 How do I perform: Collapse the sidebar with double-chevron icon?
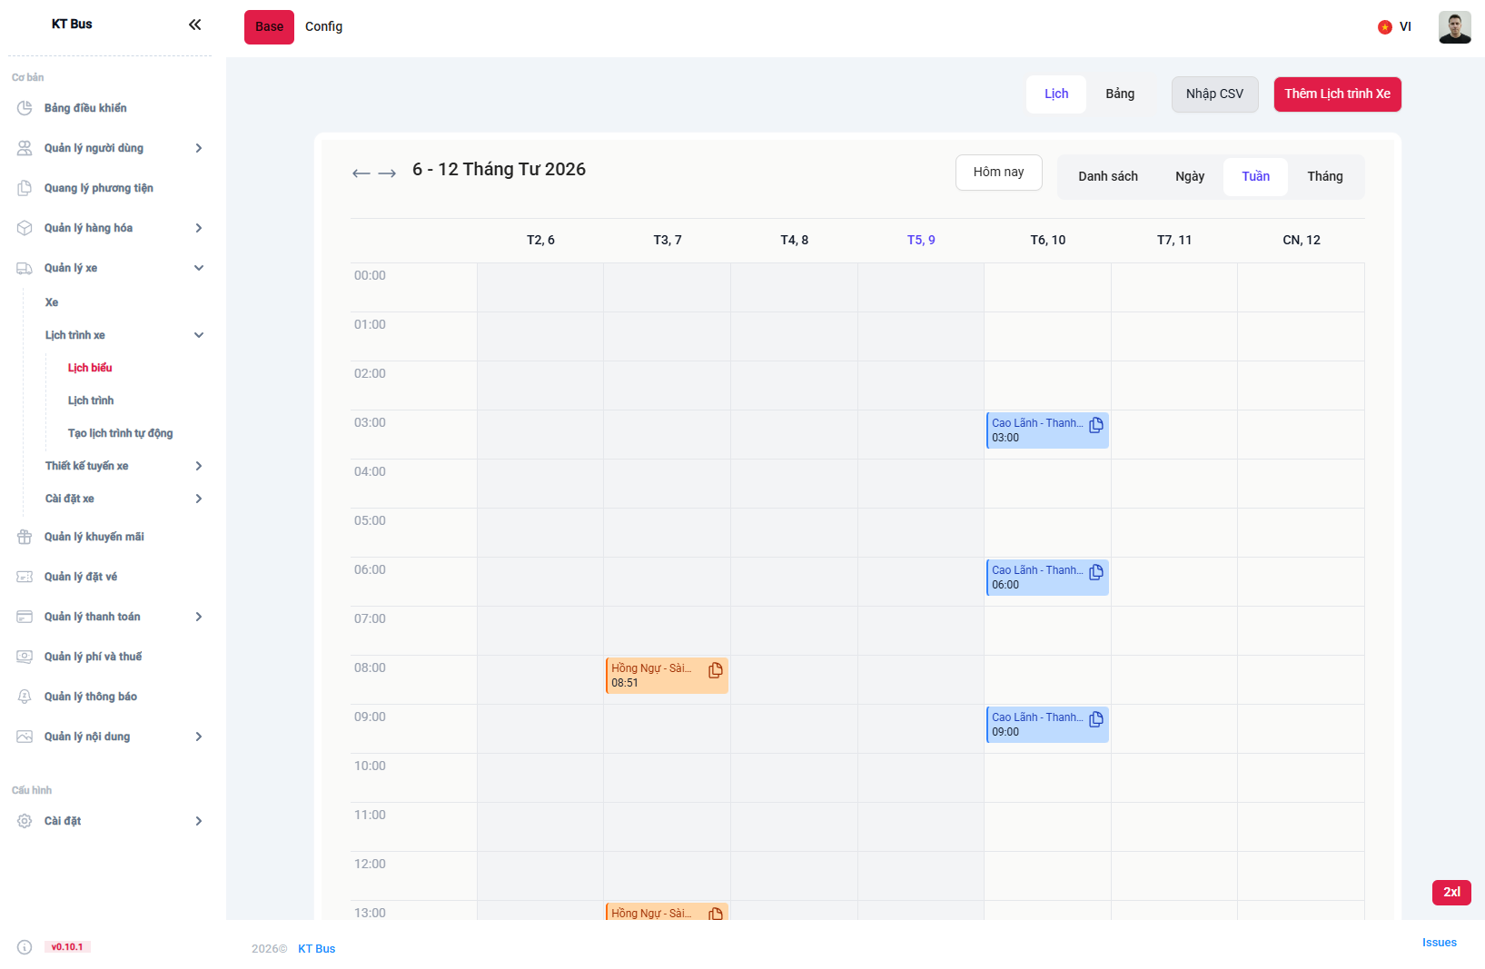click(194, 25)
